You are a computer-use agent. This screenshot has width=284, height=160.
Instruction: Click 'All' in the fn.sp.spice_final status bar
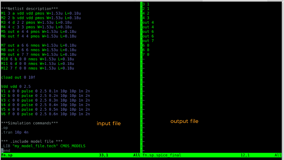coord(278,155)
